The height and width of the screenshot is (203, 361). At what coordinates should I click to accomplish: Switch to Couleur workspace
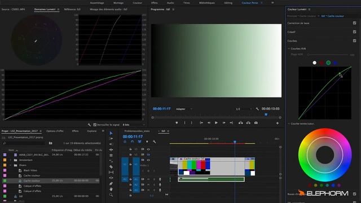pos(138,3)
